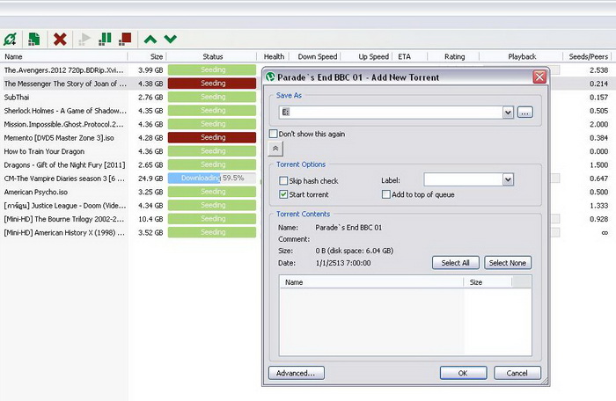
Task: Select American Psycho.iso torrent
Action: coord(36,192)
